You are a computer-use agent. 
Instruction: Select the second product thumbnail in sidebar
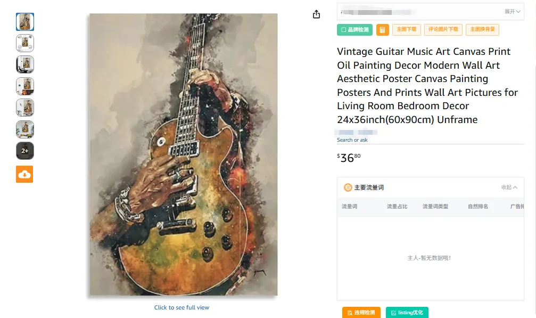(x=24, y=42)
